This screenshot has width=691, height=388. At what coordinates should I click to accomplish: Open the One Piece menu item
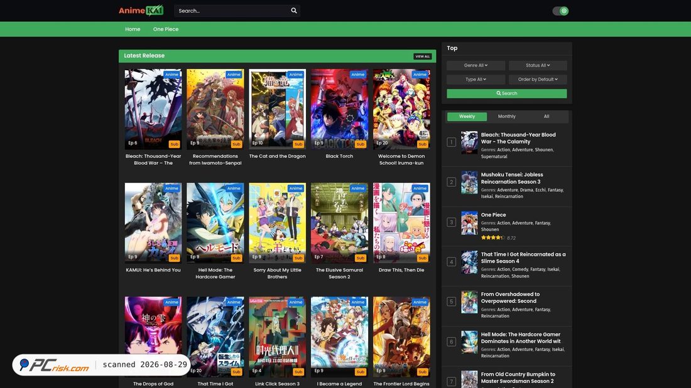coord(166,29)
